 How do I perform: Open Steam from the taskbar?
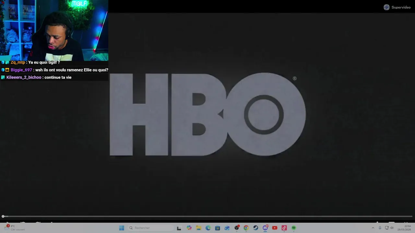coord(255,228)
